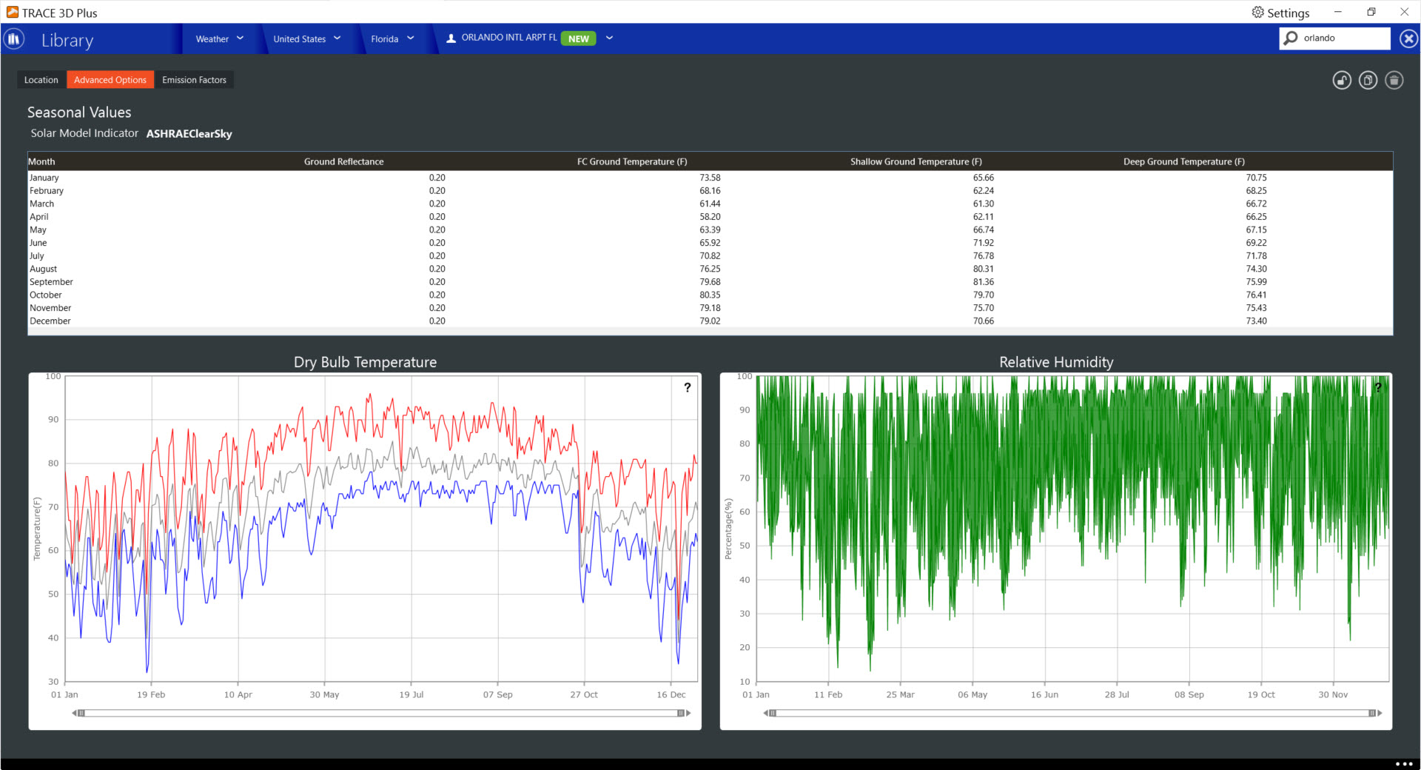Switch to the Location tab
Viewport: 1421px width, 770px height.
pyautogui.click(x=41, y=80)
